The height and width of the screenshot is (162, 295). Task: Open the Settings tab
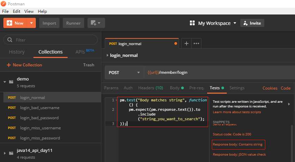(x=237, y=88)
